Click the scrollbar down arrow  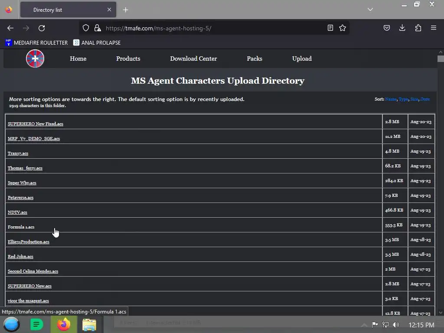tap(441, 313)
